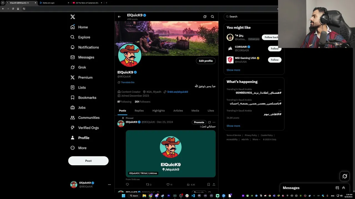Open the ElQuicK9 Linktree card image
355x199 pixels.
coord(171,154)
